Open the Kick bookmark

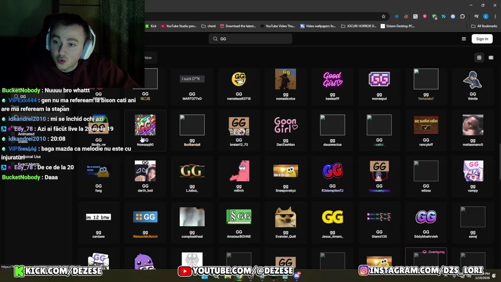151,26
